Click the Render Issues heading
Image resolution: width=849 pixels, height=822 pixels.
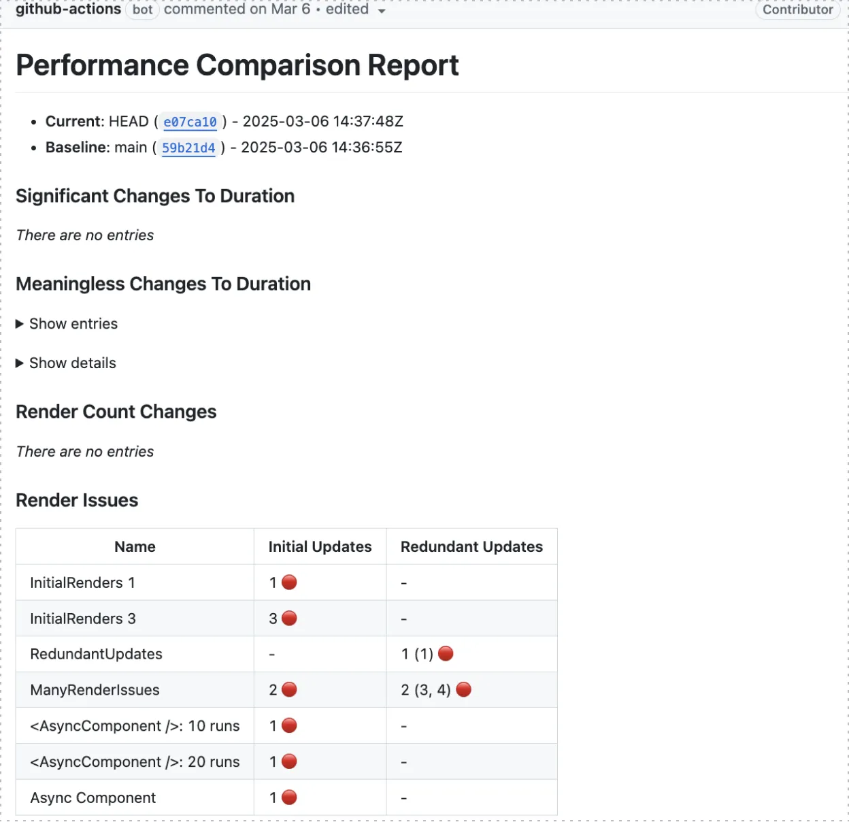click(x=77, y=500)
